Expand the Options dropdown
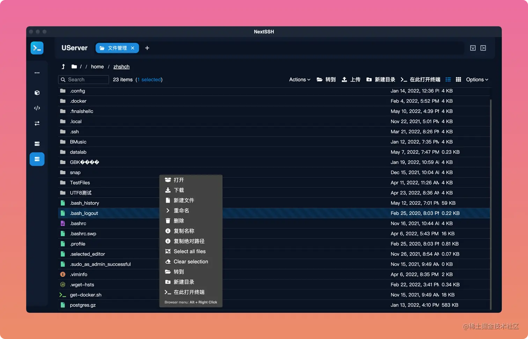Viewport: 528px width, 339px height. coord(477,79)
